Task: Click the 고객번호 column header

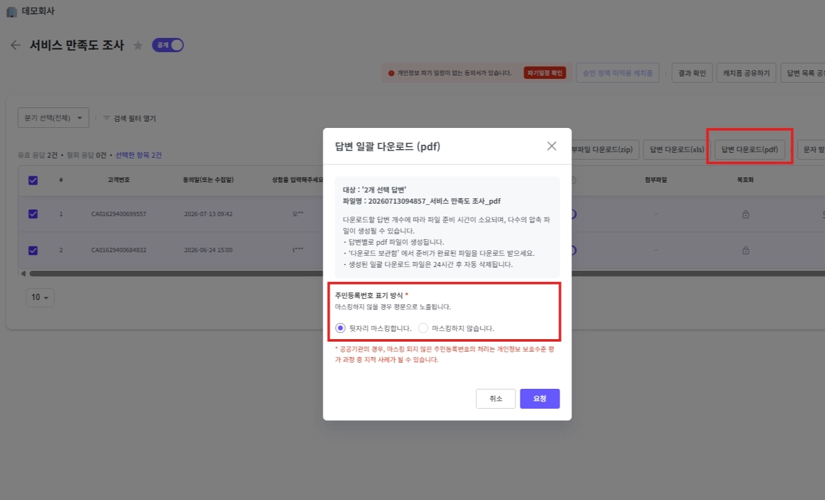Action: click(118, 180)
